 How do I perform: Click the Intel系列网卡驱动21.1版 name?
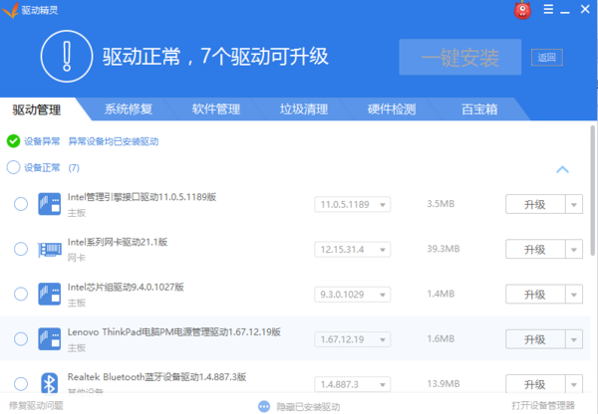[118, 242]
